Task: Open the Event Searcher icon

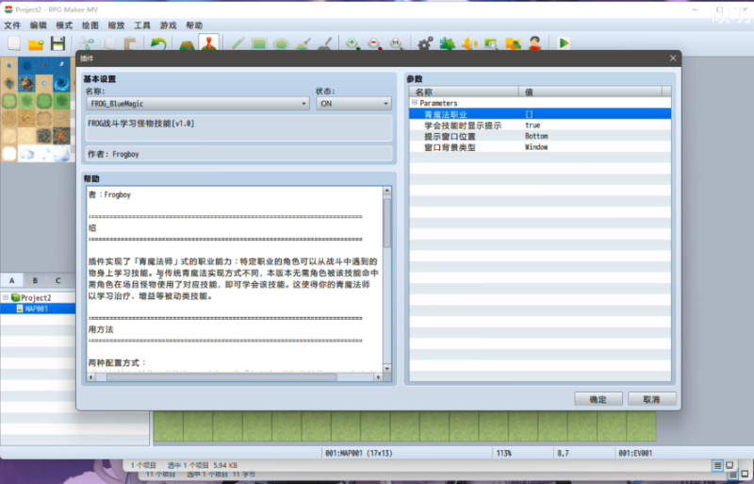Action: pyautogui.click(x=491, y=43)
